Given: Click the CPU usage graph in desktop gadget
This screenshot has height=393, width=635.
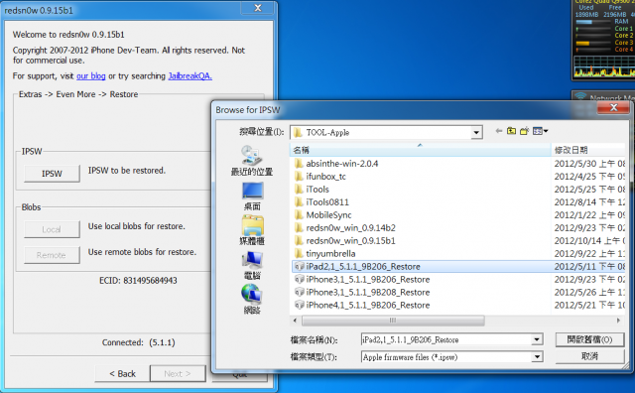Looking at the screenshot, I should [604, 66].
